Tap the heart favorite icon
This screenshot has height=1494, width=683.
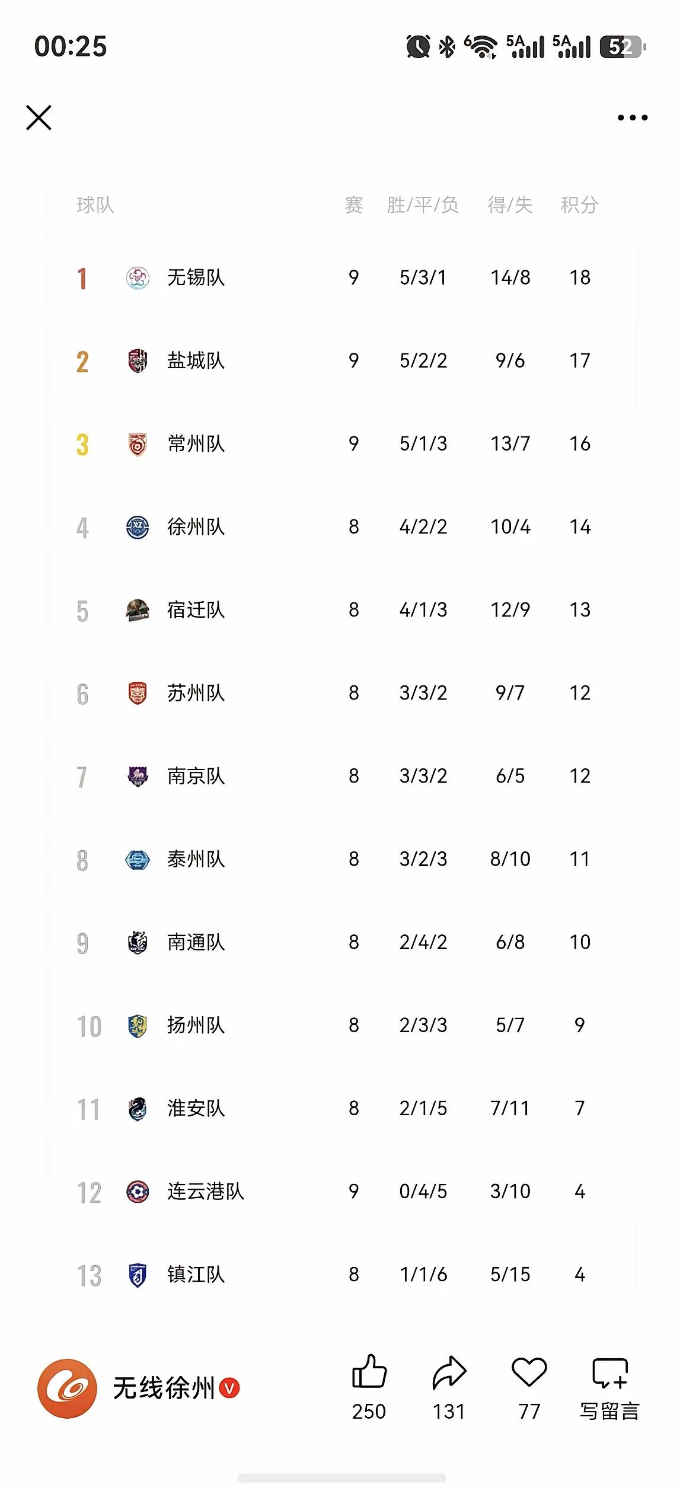point(529,1372)
